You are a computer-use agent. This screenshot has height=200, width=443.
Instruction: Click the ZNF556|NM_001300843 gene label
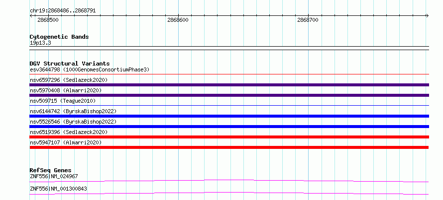pos(58,189)
